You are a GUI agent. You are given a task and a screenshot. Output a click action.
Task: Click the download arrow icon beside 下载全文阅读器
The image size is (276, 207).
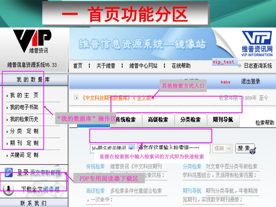click(8, 189)
